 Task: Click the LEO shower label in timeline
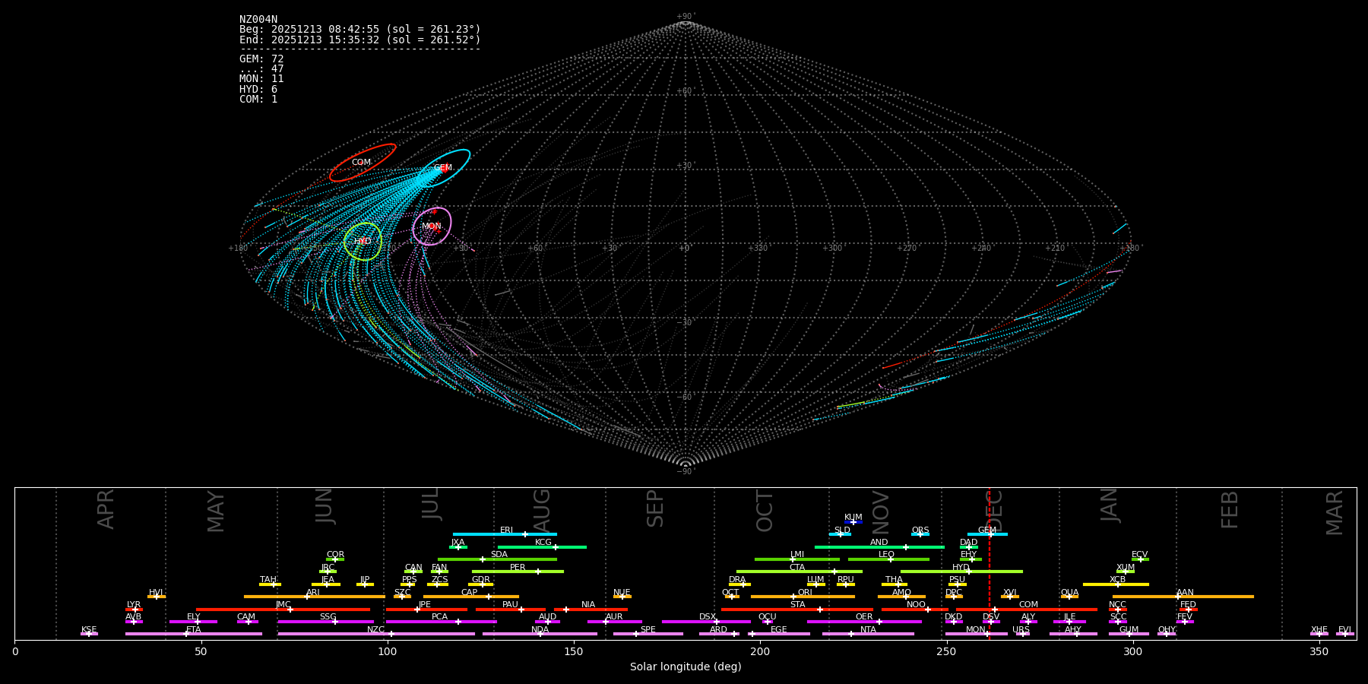click(887, 555)
